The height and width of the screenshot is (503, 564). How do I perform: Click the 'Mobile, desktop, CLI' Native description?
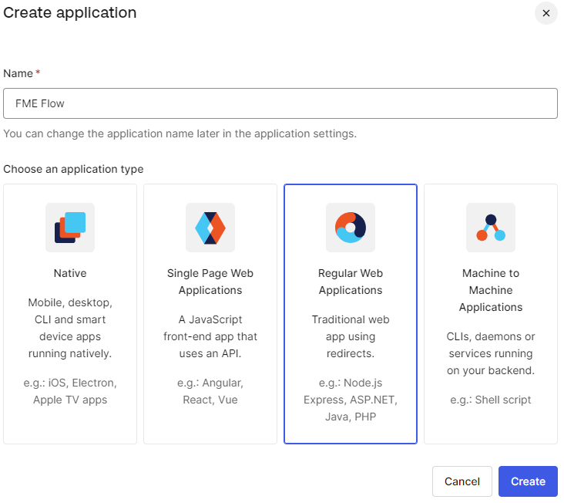pos(70,328)
